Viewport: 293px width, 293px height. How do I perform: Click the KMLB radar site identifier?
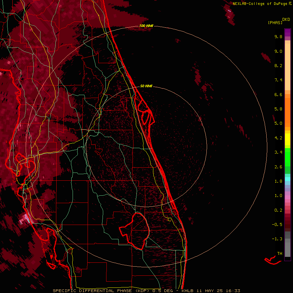coord(188,291)
